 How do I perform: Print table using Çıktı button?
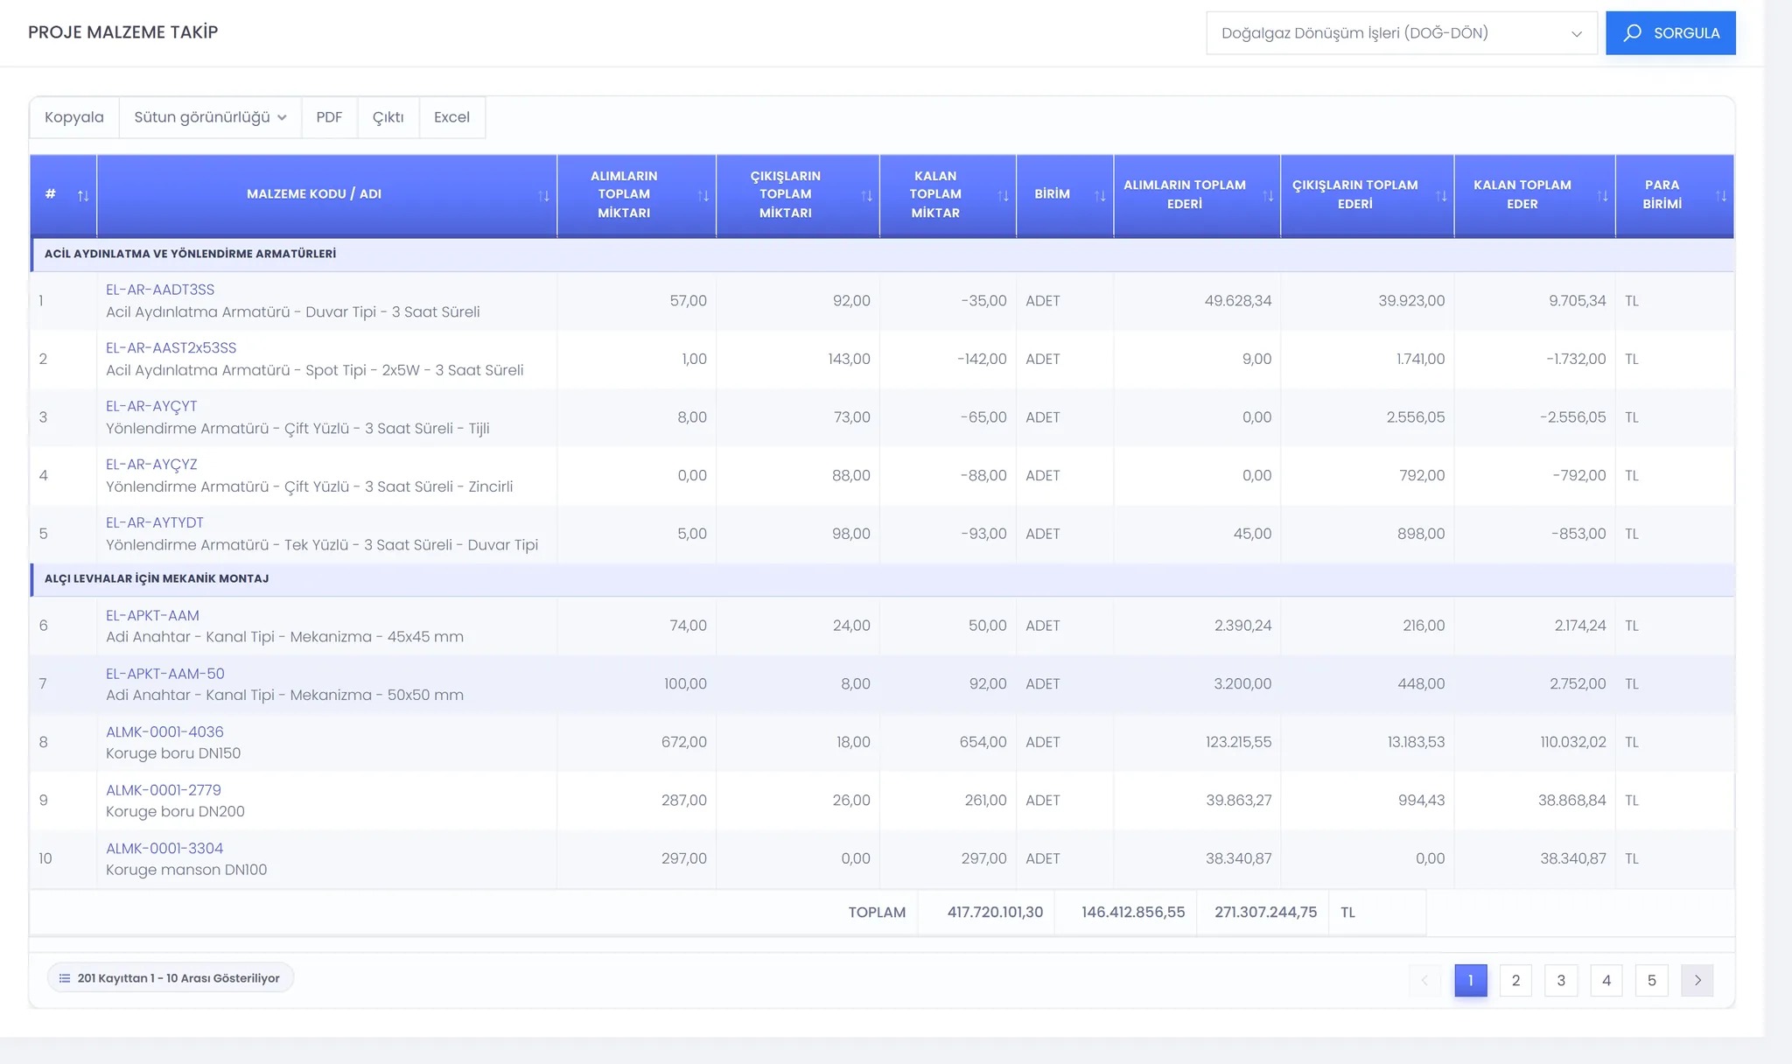click(388, 117)
